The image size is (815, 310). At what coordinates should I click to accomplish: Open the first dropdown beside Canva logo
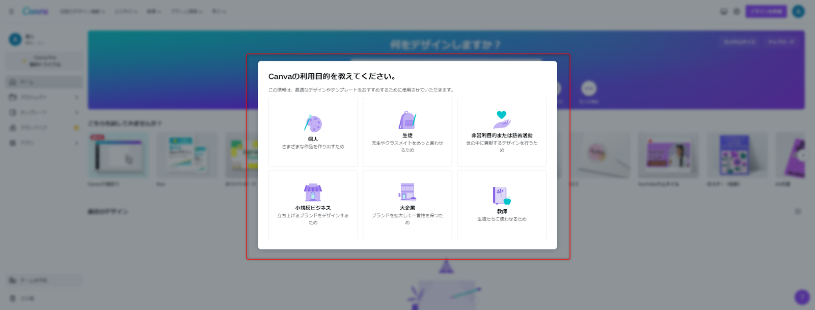(82, 11)
